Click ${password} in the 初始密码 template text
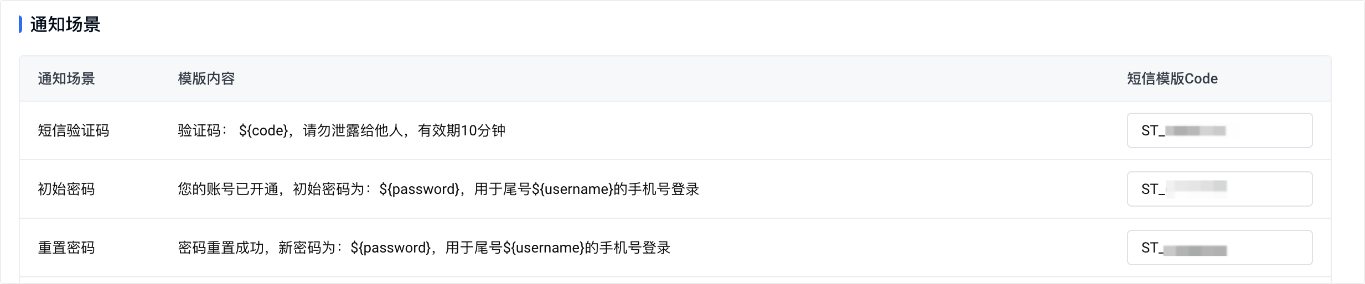This screenshot has height=284, width=1365. pyautogui.click(x=420, y=189)
